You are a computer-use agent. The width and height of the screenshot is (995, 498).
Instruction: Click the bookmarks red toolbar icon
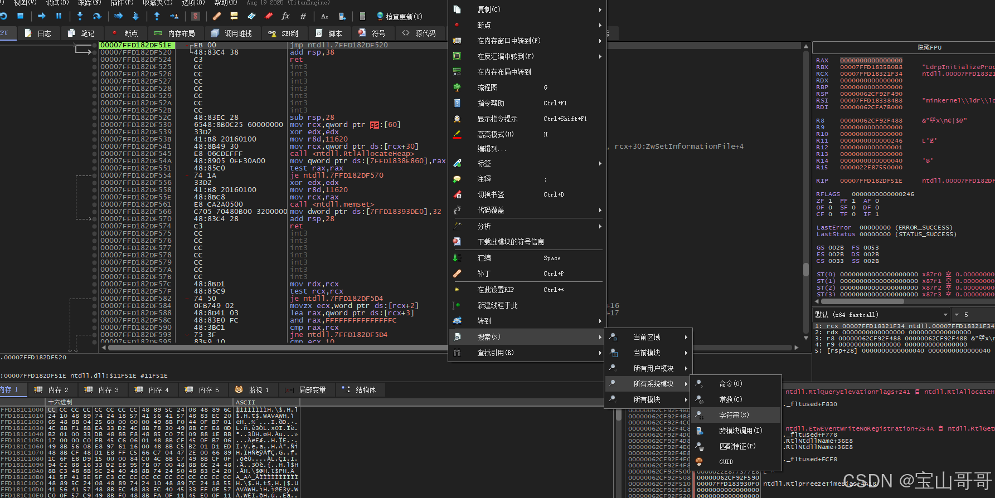(x=269, y=16)
